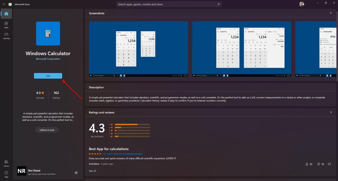
Task: Click the 5 star rating bar
Action: (132, 124)
